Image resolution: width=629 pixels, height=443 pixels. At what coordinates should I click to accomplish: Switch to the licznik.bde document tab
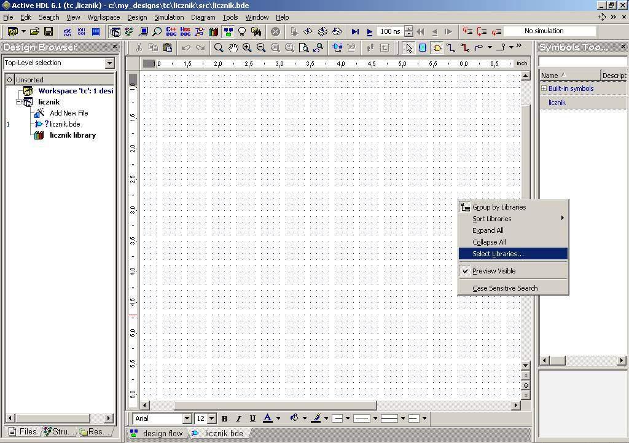pos(218,433)
